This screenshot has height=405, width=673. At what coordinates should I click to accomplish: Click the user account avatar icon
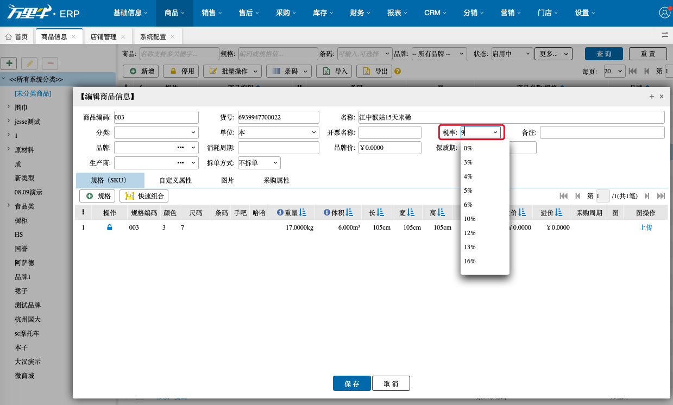tap(664, 12)
